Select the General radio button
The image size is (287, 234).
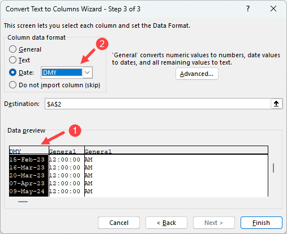[x=12, y=49]
